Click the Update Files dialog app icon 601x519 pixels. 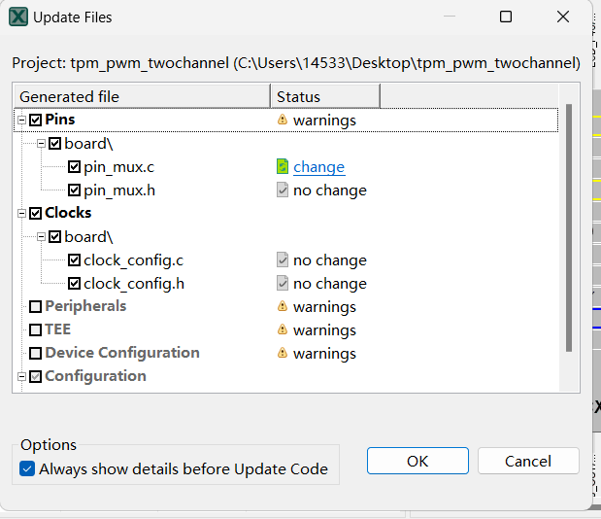coord(17,17)
